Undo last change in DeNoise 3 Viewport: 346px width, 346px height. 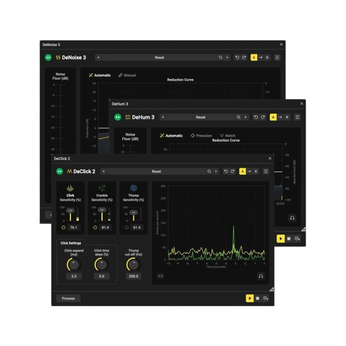pyautogui.click(x=237, y=58)
